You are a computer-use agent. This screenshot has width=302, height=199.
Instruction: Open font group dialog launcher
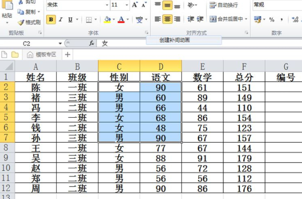click(x=147, y=33)
